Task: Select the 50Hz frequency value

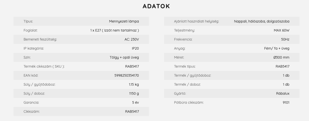Action: [285, 39]
